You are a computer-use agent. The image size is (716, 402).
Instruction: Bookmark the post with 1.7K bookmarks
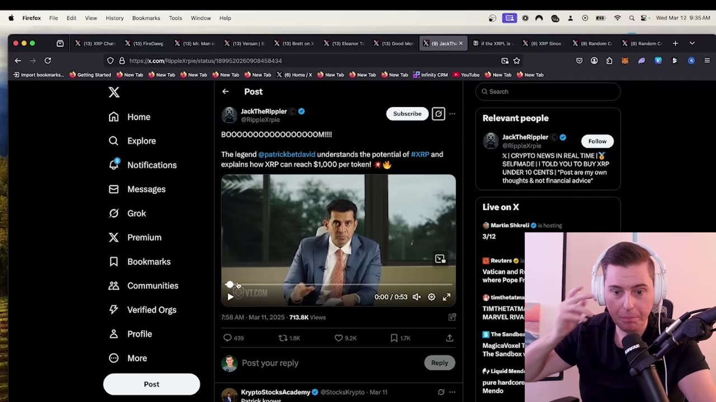[x=400, y=338]
